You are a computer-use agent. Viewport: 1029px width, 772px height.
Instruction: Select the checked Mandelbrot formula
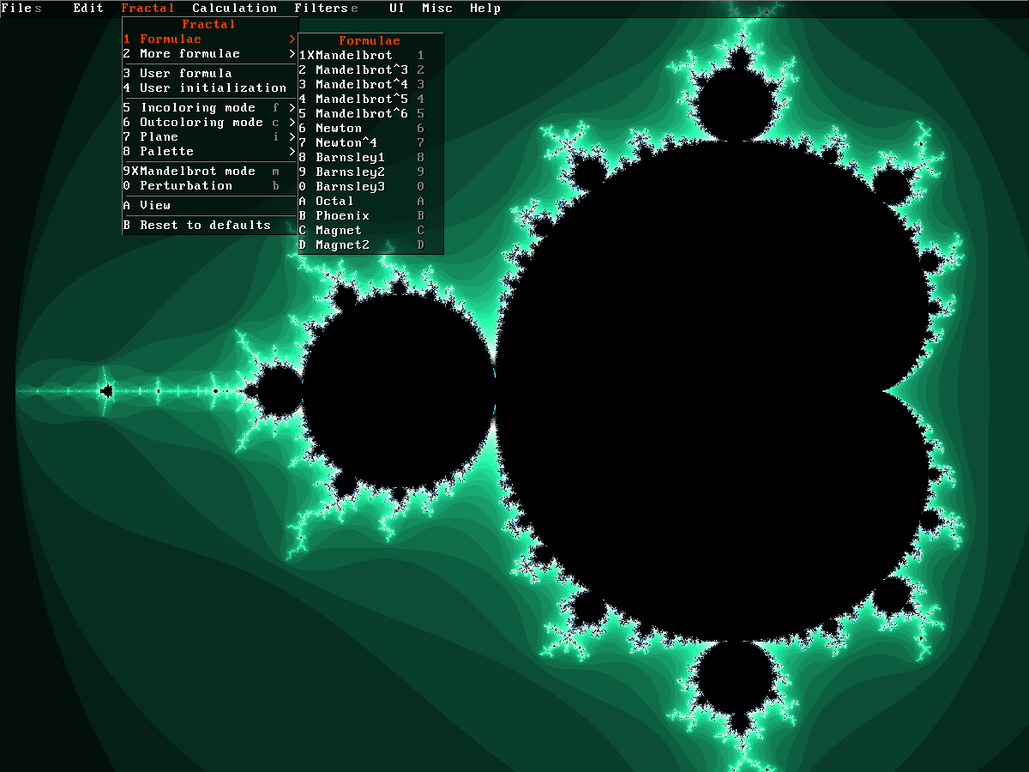(353, 55)
